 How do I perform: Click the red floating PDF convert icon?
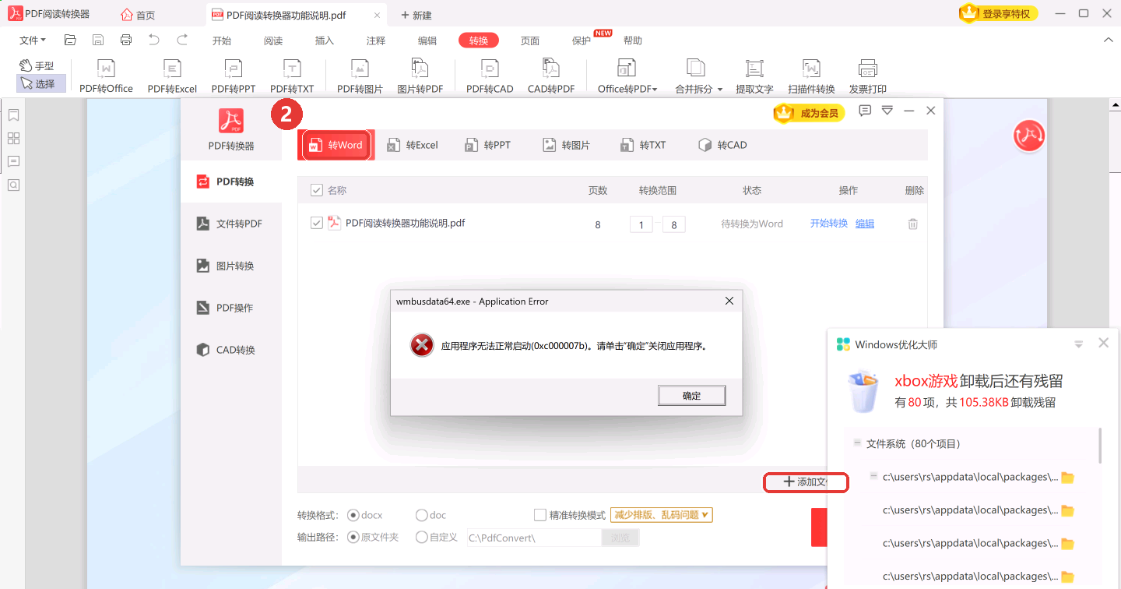pyautogui.click(x=1028, y=136)
